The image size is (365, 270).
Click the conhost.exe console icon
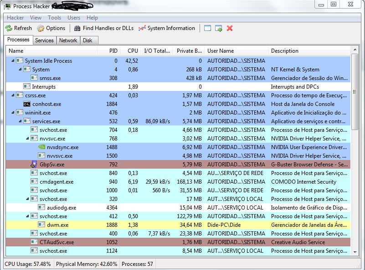coord(27,104)
